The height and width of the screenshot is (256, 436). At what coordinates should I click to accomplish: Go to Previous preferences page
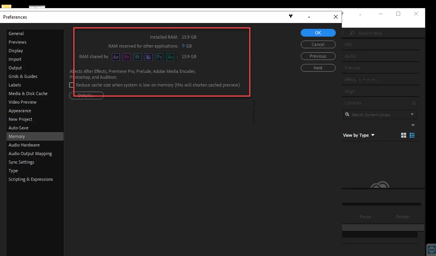click(x=318, y=56)
